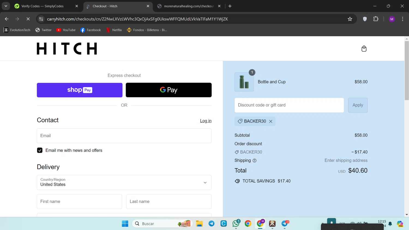Image resolution: width=409 pixels, height=230 pixels.
Task: Close the Checkout - Hitch tab
Action: pyautogui.click(x=148, y=6)
